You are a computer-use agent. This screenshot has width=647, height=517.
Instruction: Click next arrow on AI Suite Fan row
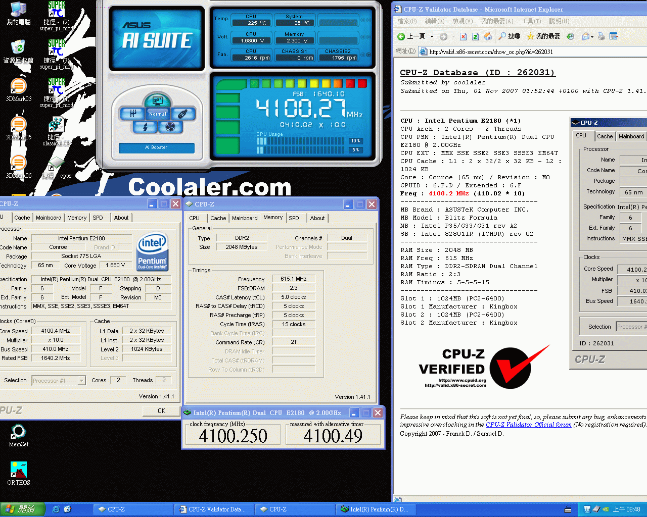tap(369, 56)
